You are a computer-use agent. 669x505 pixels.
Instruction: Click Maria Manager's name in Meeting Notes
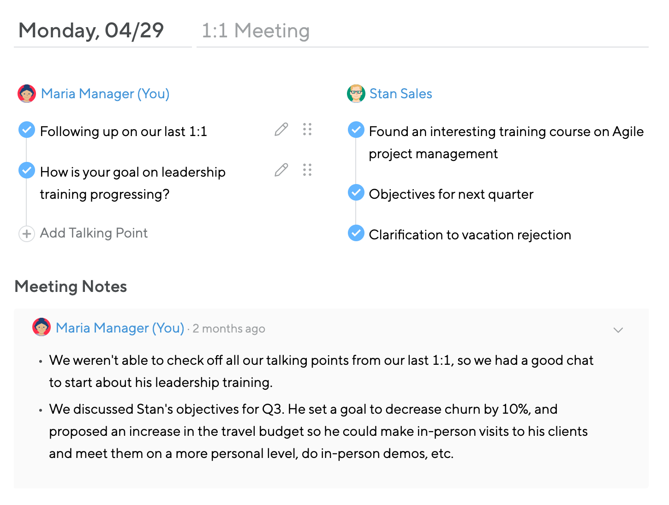pos(120,328)
